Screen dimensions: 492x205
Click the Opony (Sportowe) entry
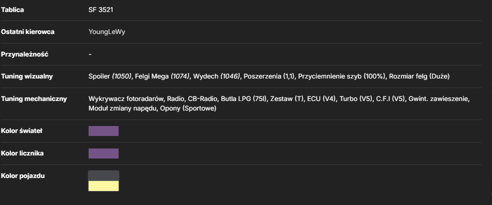click(188, 109)
